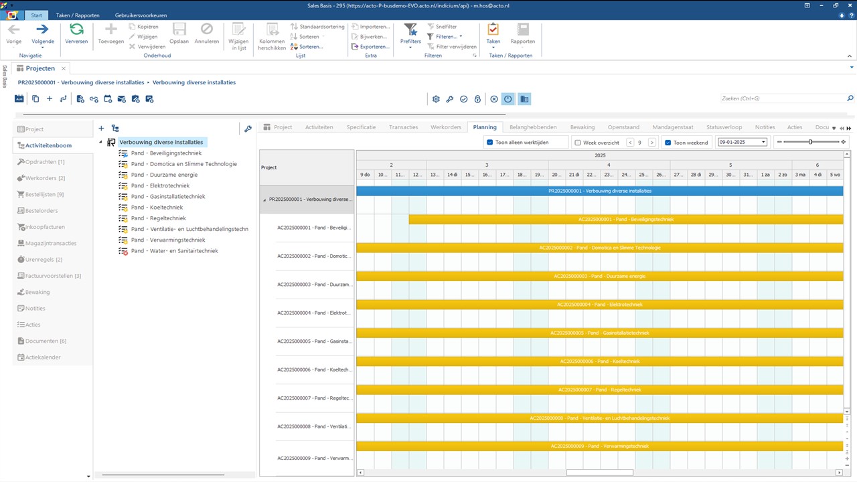Screen dimensions: 857x482
Task: Click the Verversen refresh icon
Action: 76,30
